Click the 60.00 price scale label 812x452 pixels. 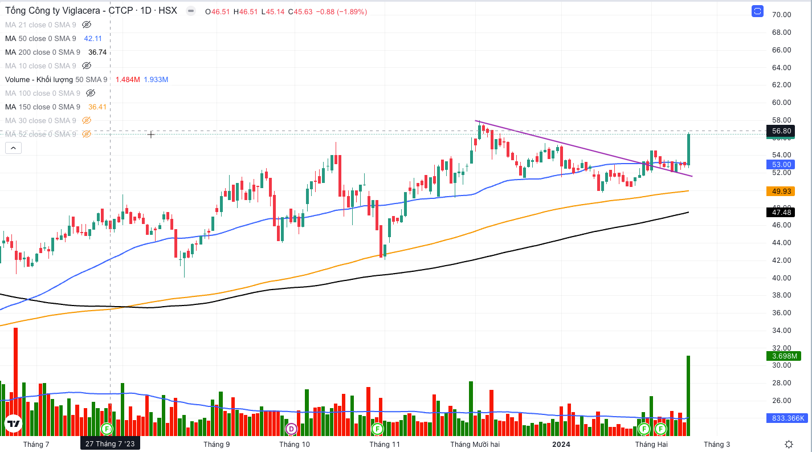781,103
